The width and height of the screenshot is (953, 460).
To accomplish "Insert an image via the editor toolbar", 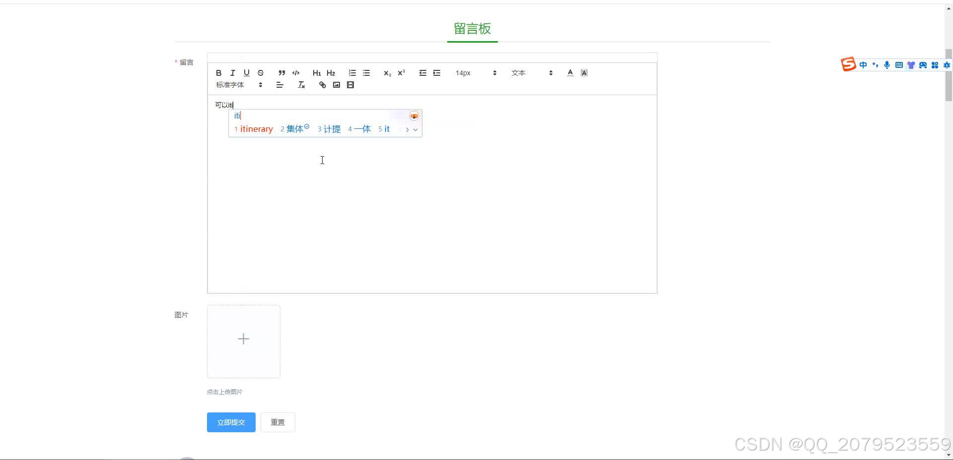I will [x=337, y=85].
